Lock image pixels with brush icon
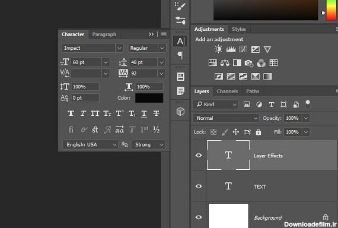 225,132
